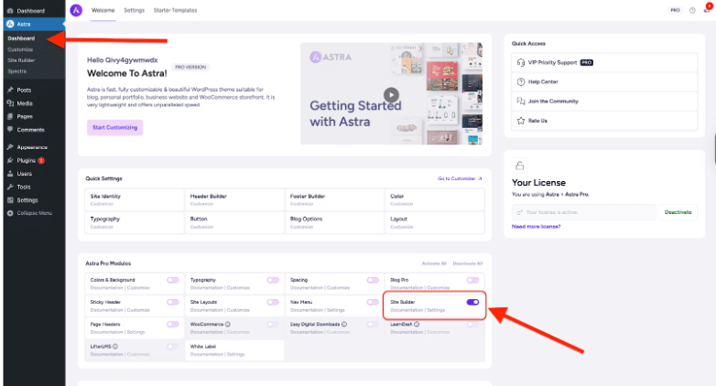Open the Button quick setting
Viewport: 716px width, 386px height.
click(234, 222)
